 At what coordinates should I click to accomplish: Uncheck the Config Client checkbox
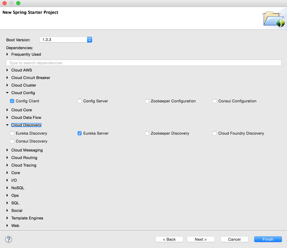tap(12, 101)
